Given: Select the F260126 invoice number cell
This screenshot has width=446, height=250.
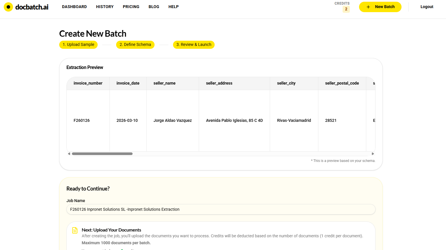Looking at the screenshot, I should [88, 120].
